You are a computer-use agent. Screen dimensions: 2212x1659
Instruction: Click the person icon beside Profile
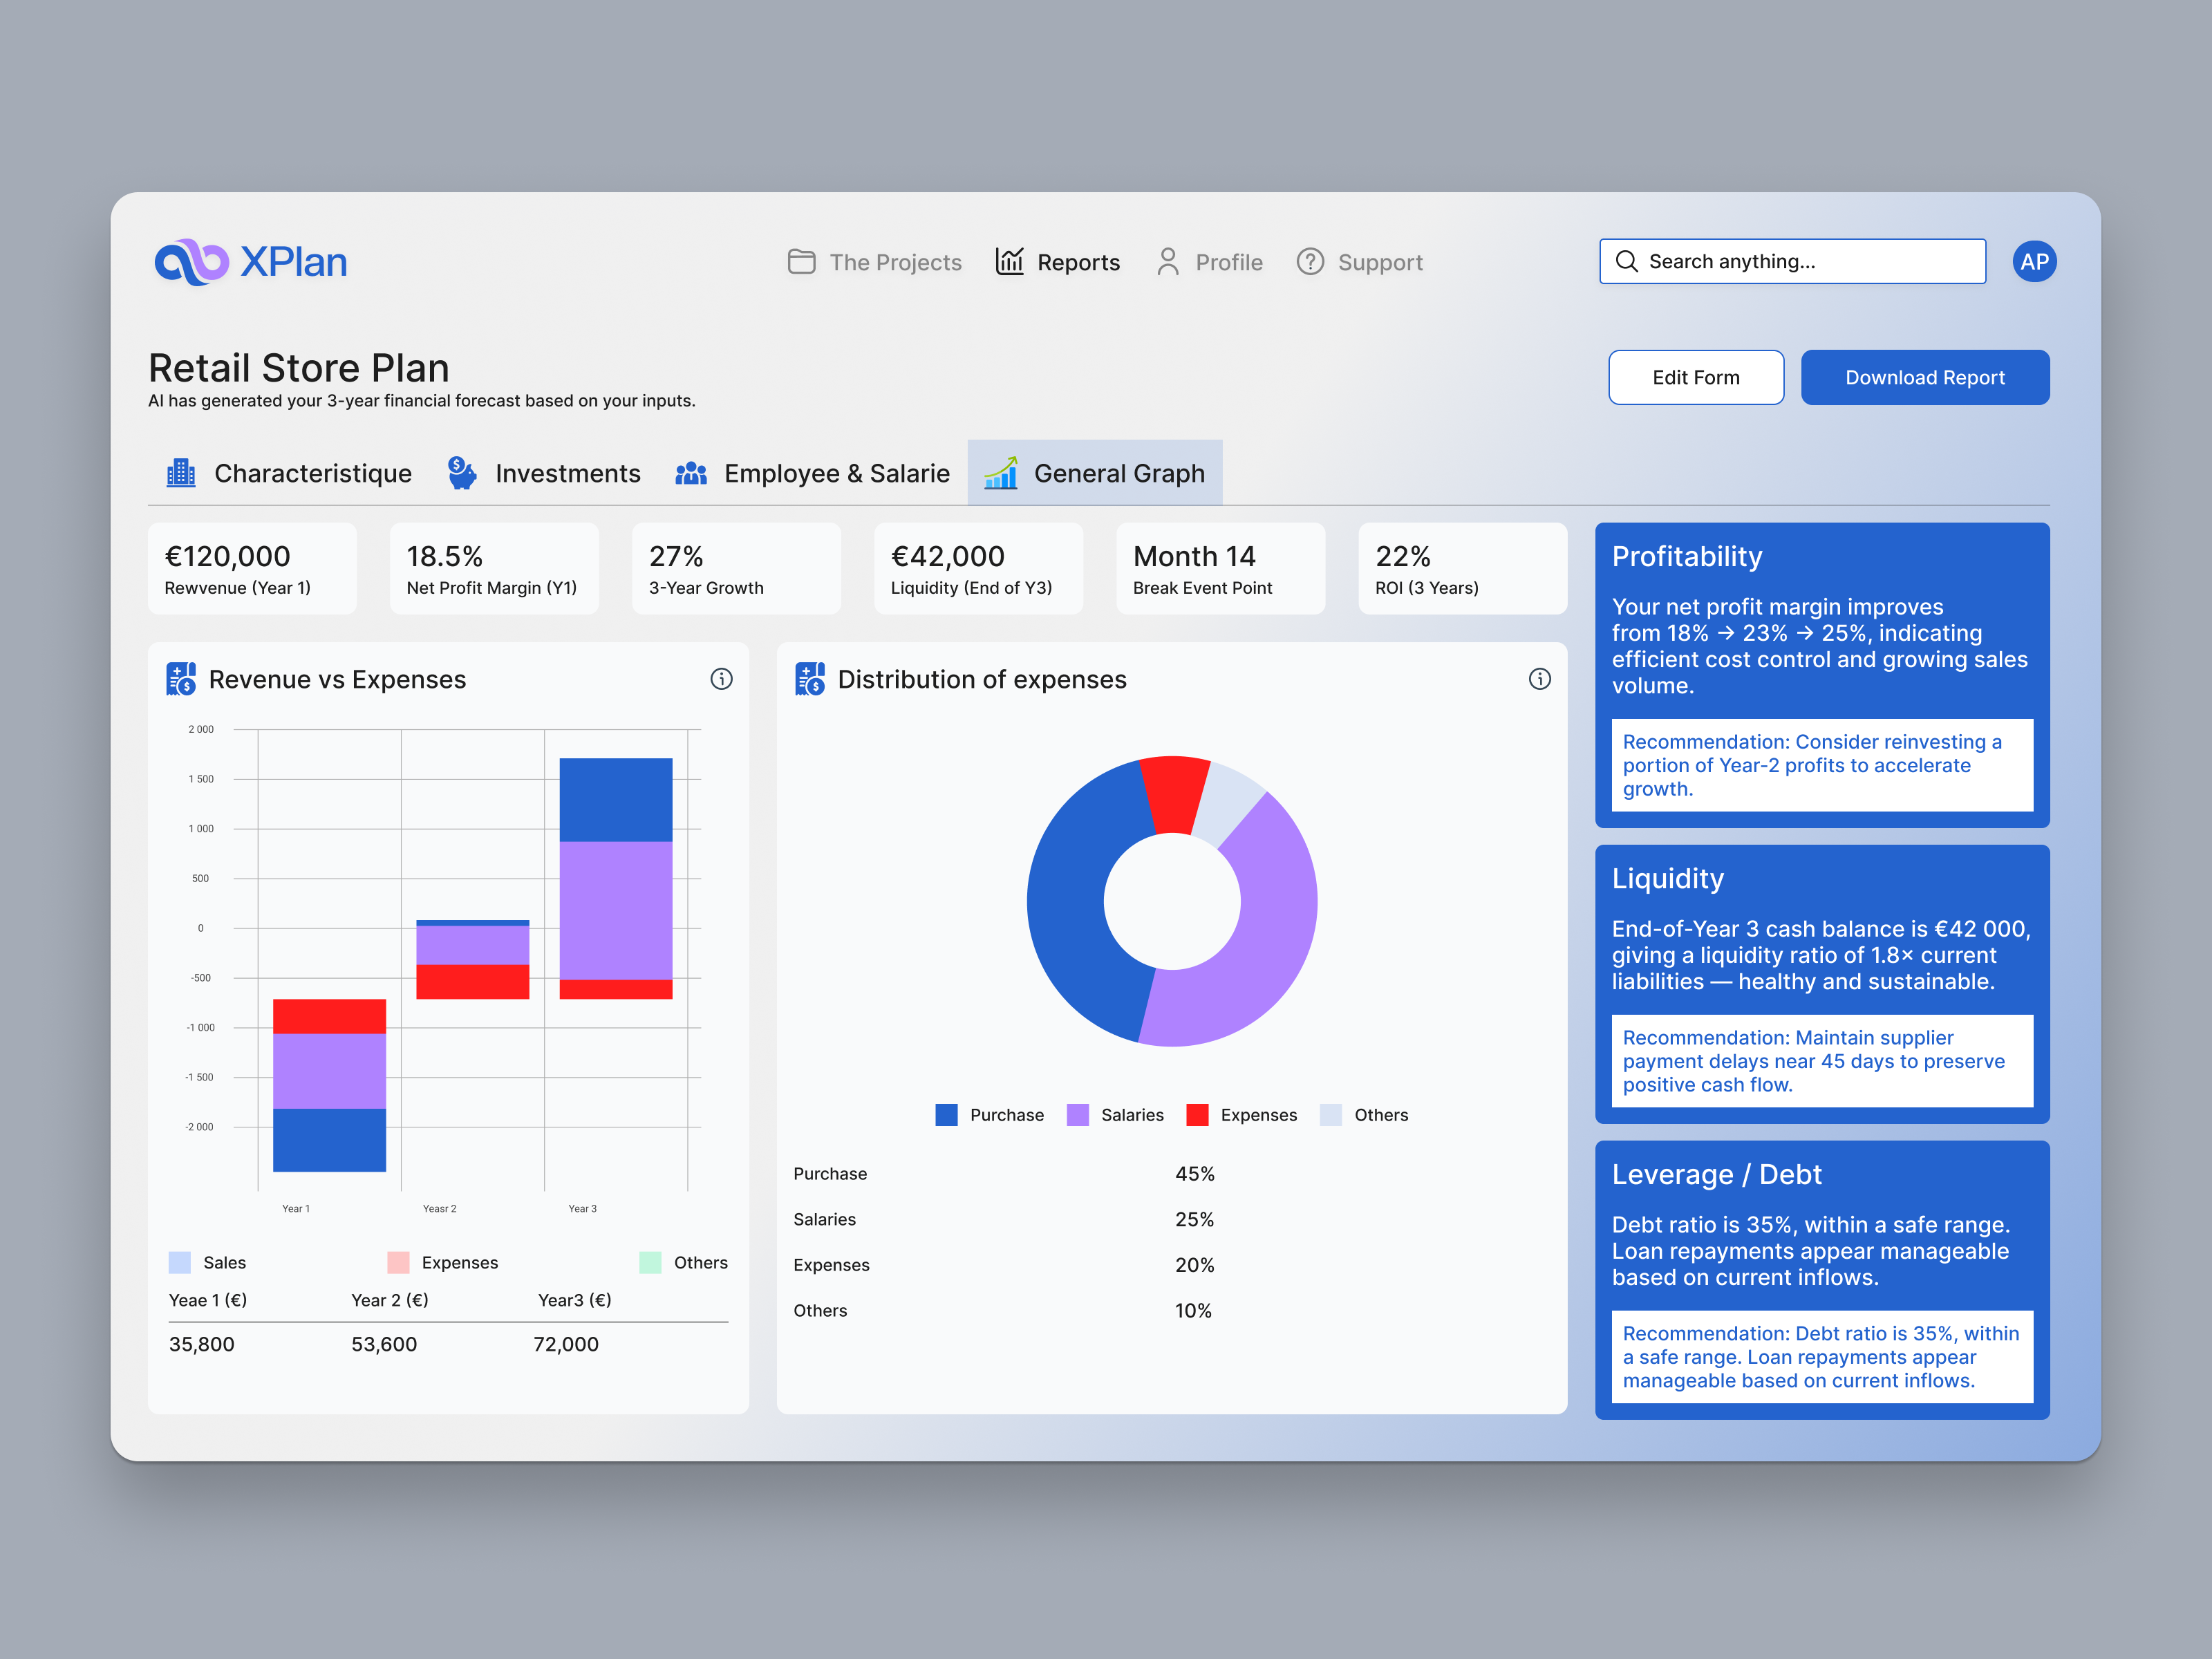[x=1167, y=262]
